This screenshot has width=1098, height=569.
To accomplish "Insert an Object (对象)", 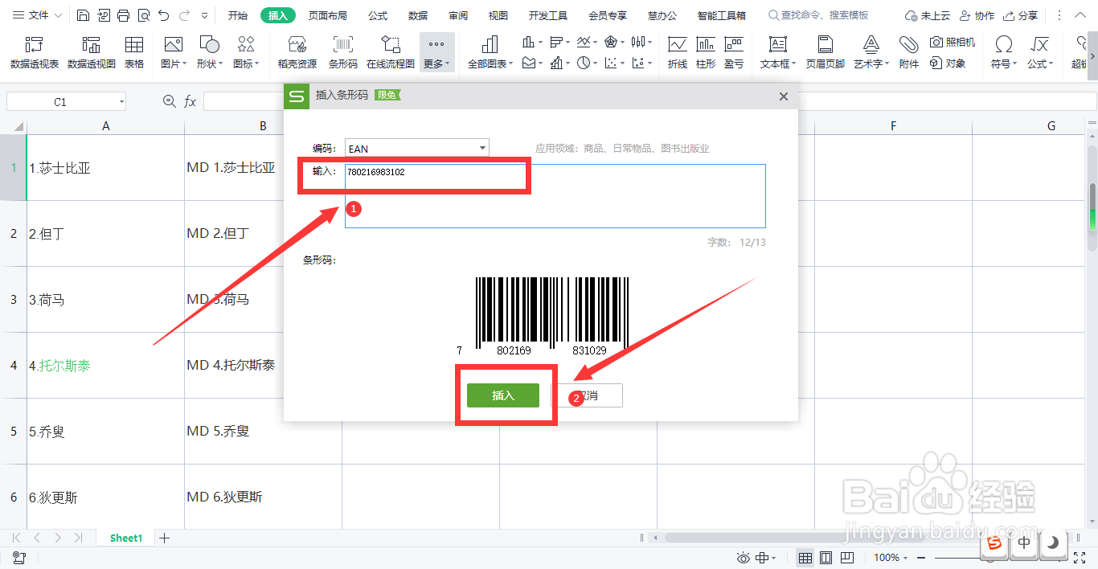I will click(x=948, y=63).
